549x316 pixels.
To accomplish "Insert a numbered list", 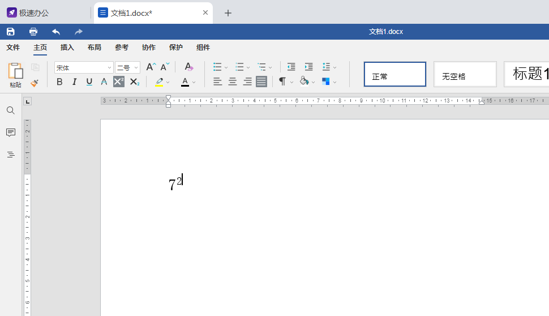I will tap(239, 67).
